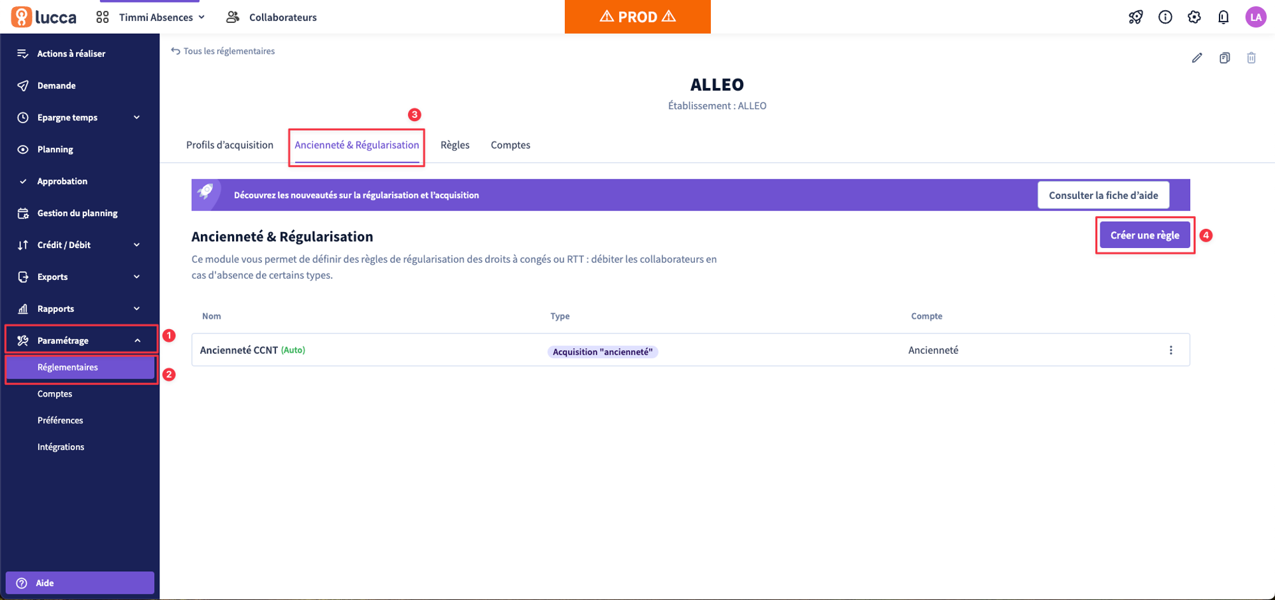Expand the Timmi Absences app dropdown
This screenshot has height=600, width=1275.
(x=201, y=17)
